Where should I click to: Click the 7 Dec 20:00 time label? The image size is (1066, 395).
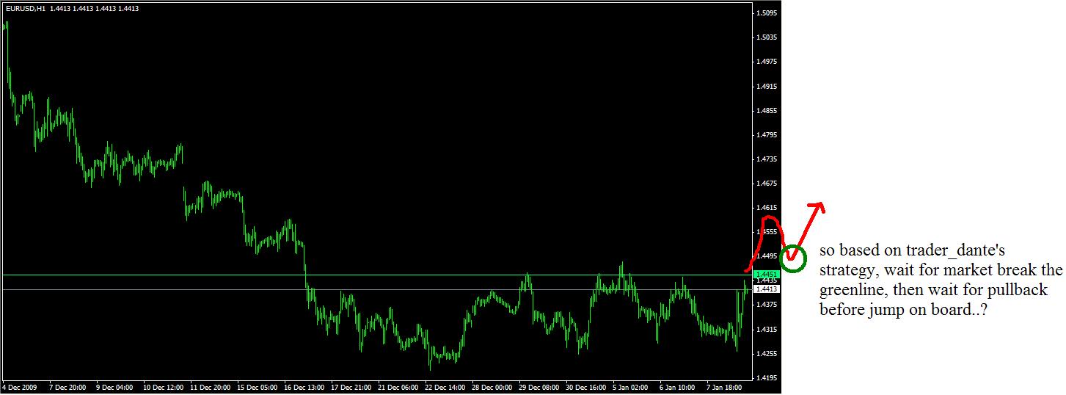[x=67, y=387]
